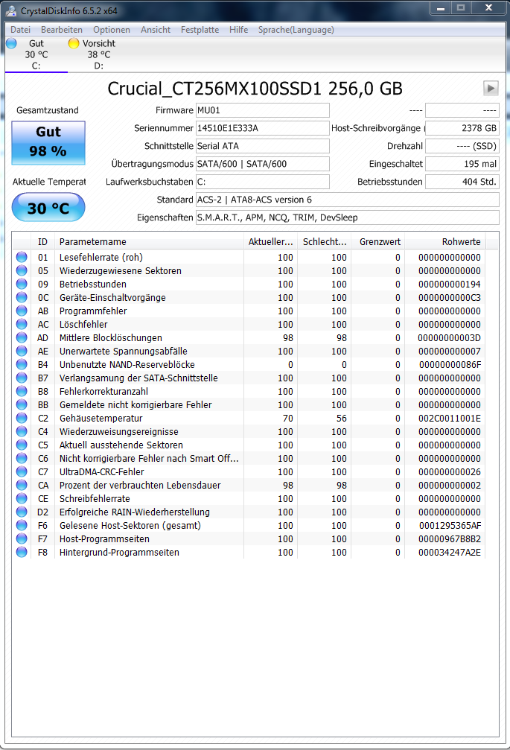Click status circle for Hintergrund-Programmseiten
This screenshot has width=510, height=750.
coord(22,551)
